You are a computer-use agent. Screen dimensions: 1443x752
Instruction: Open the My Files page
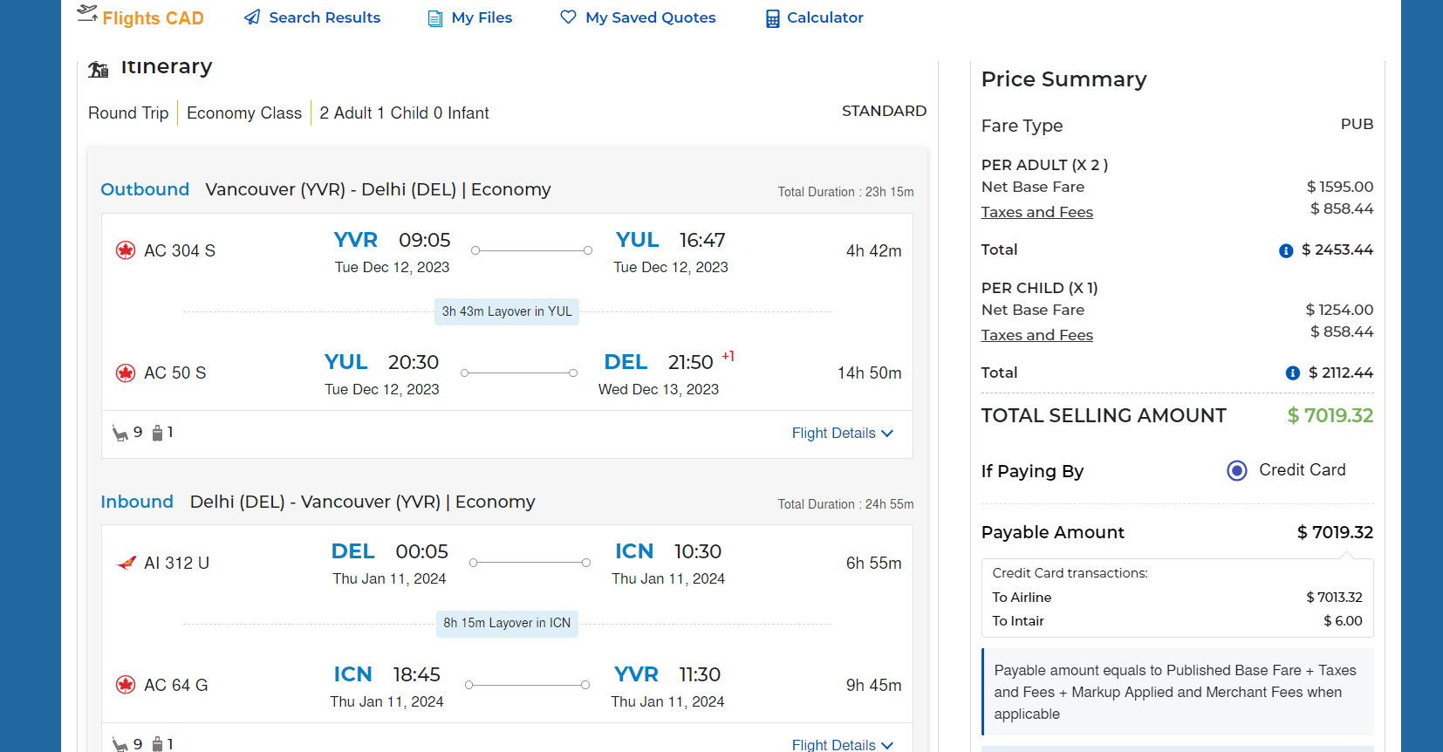pyautogui.click(x=482, y=17)
